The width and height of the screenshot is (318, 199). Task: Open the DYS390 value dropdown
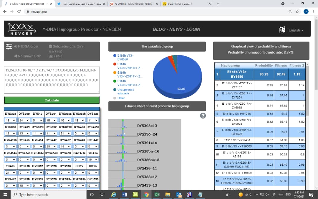24,120
